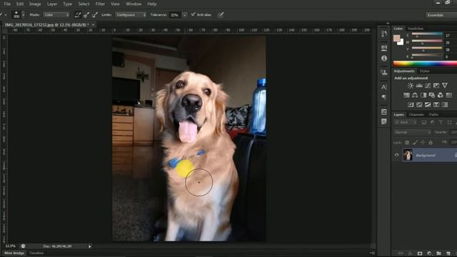Toggle filter for adjustment layers
Viewport: 457px width, 257px height.
(x=433, y=123)
